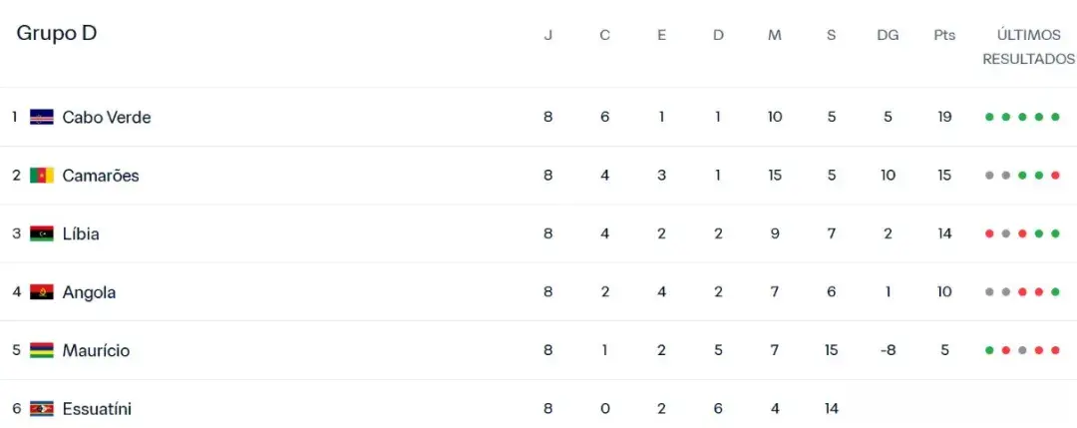The image size is (1077, 428).
Task: Open the Angola team name link
Action: [89, 292]
